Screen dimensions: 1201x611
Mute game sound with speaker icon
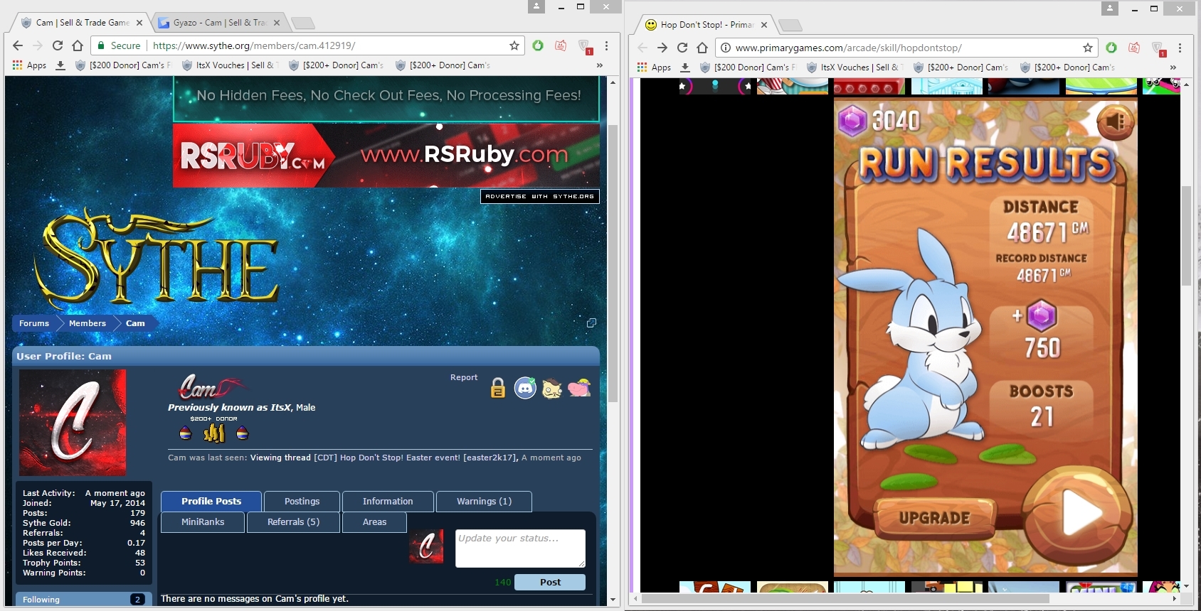(x=1114, y=122)
